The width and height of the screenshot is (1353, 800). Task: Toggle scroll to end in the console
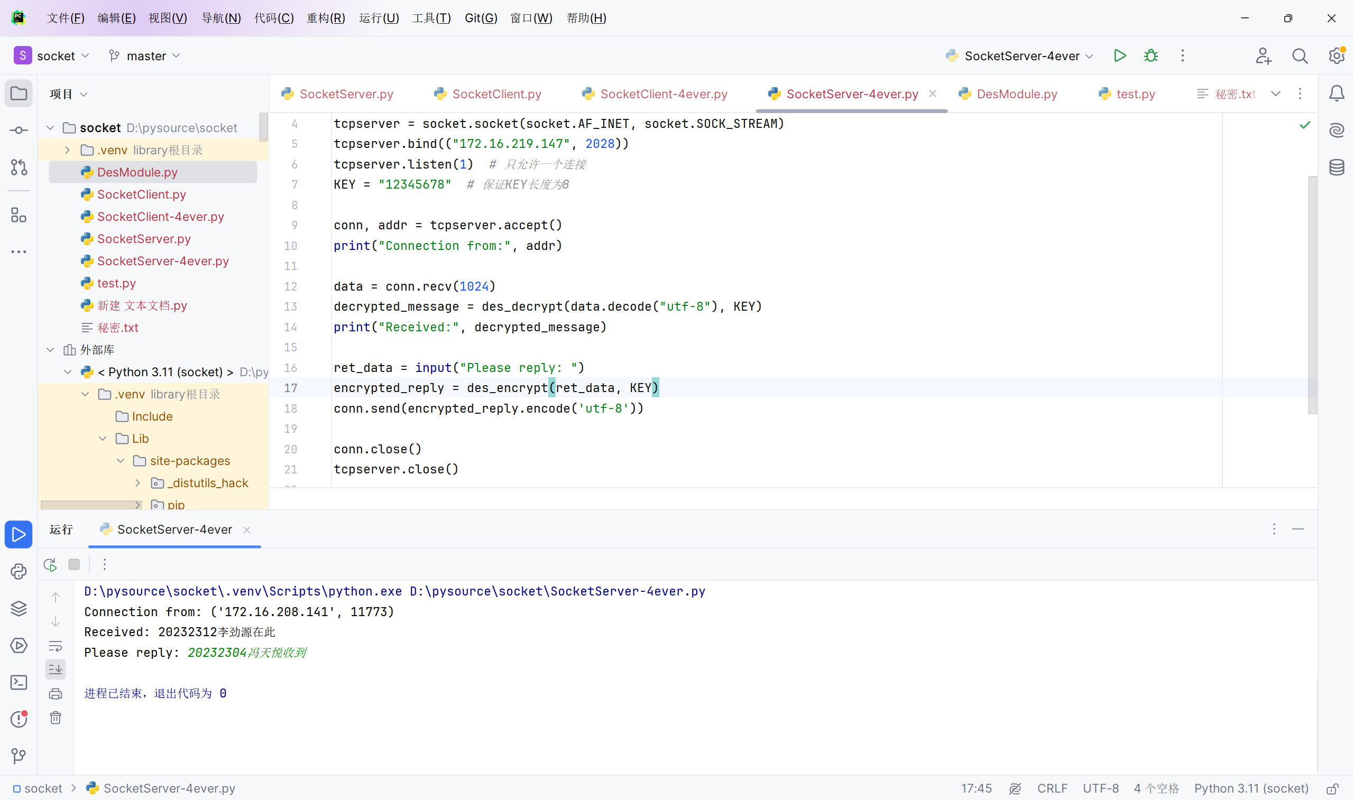click(x=56, y=669)
